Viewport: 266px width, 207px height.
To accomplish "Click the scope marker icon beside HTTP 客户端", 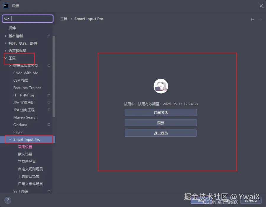I will pos(49,95).
